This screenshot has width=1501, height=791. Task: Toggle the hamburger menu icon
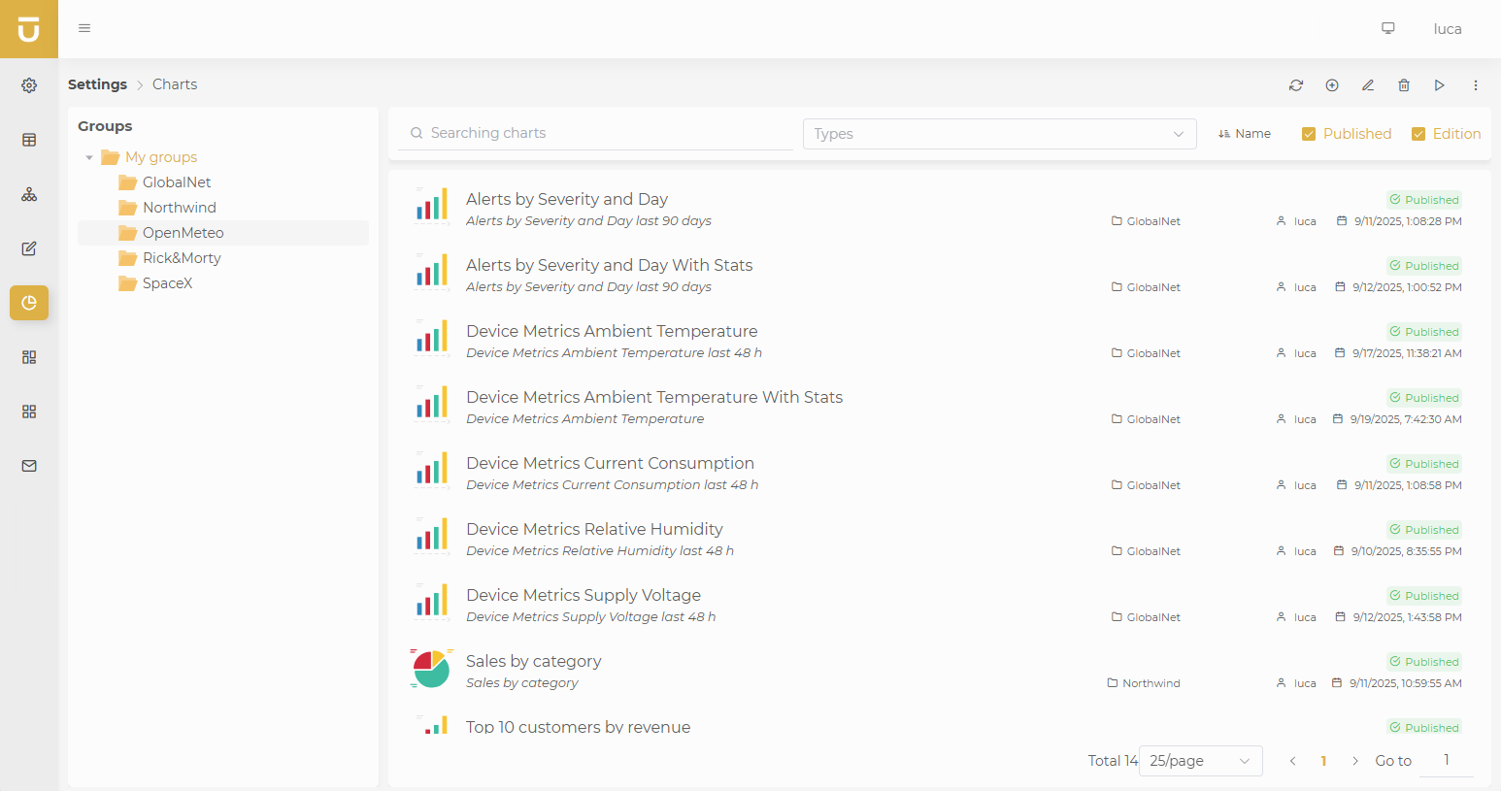84,28
